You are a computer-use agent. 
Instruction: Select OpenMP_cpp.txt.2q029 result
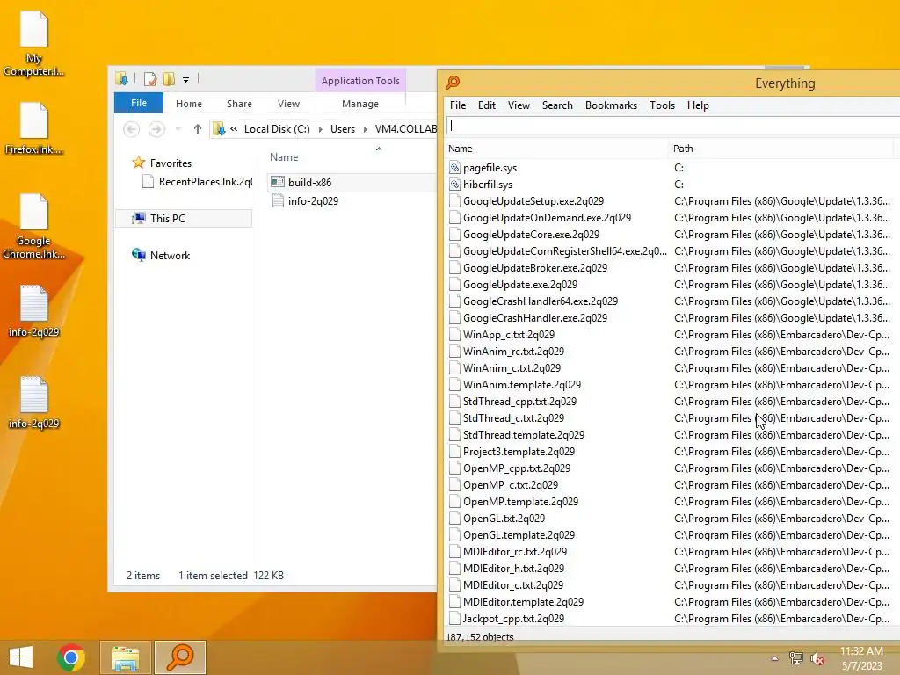point(517,468)
